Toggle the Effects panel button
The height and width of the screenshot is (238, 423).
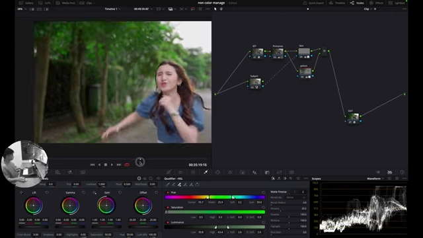click(x=377, y=3)
